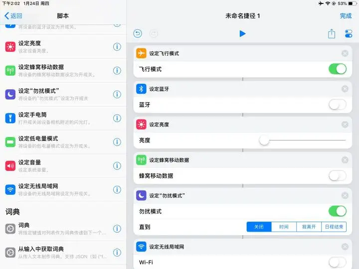This screenshot has width=359, height=269.
Task: Select 我离开 in 直到 segmented control
Action: pyautogui.click(x=309, y=227)
